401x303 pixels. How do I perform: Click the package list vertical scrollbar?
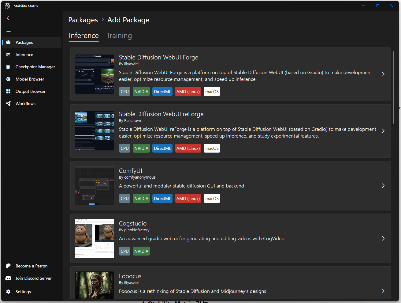[x=393, y=87]
